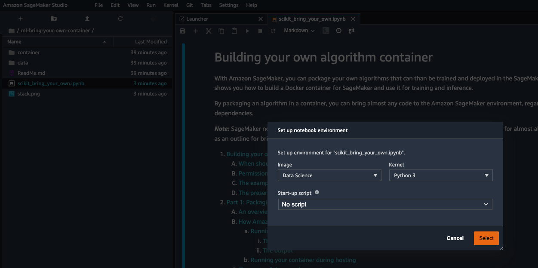The height and width of the screenshot is (268, 538).
Task: Change the cell type from Markdown
Action: 298,31
